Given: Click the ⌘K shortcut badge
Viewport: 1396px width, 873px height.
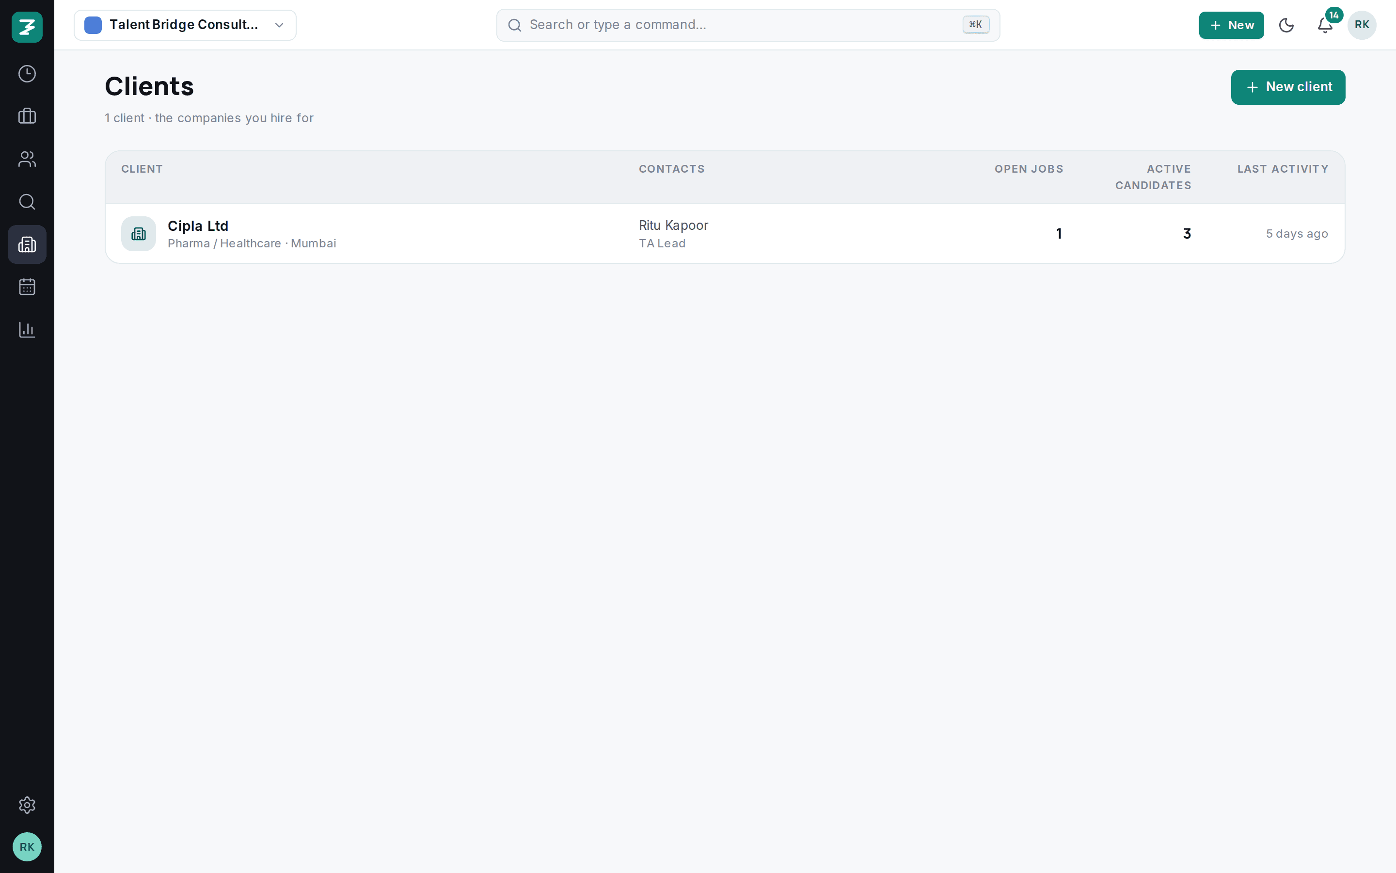Looking at the screenshot, I should click(976, 25).
